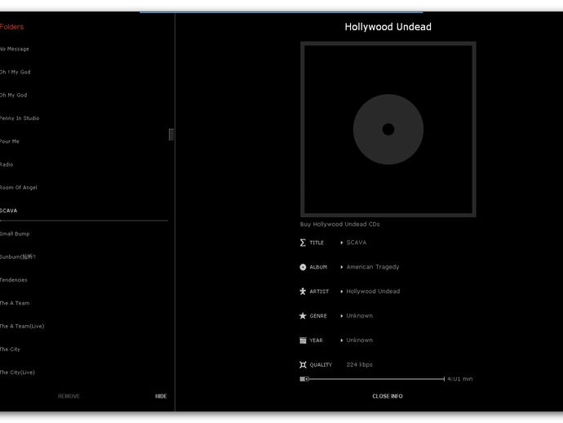Open the Folders tab
Screen dimensions: 563x423
click(11, 27)
